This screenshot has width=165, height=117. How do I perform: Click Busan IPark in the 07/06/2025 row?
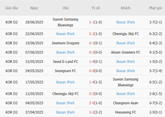pos(65,52)
